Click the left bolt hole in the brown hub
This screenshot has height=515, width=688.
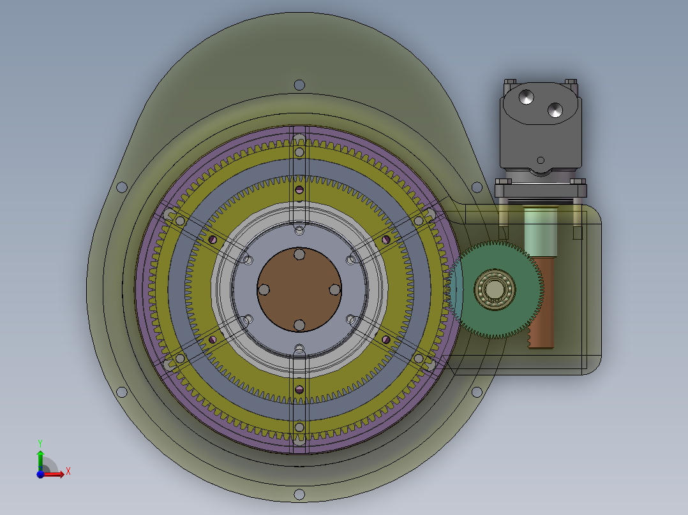(x=263, y=289)
